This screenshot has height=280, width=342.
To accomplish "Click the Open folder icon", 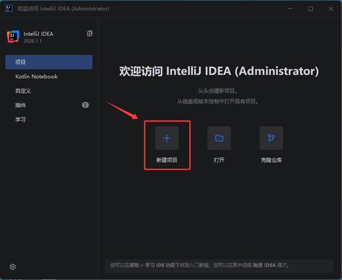I will pyautogui.click(x=219, y=138).
